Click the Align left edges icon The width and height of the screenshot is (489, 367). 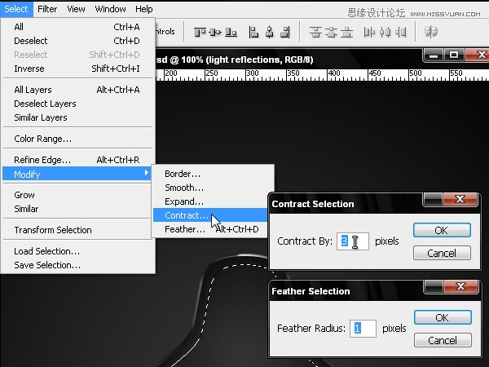[x=253, y=32]
